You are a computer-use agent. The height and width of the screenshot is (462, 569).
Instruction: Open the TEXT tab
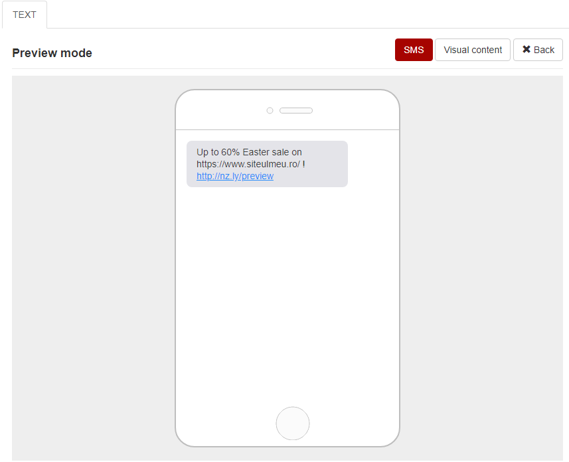(x=25, y=15)
